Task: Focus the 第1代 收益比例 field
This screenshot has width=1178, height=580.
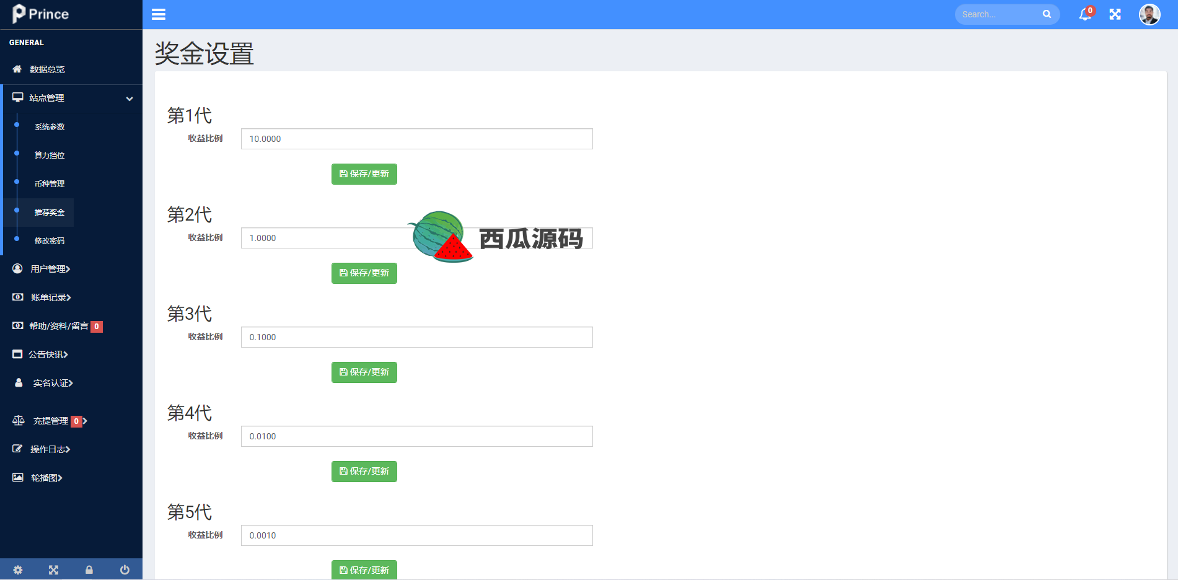Action: 417,139
